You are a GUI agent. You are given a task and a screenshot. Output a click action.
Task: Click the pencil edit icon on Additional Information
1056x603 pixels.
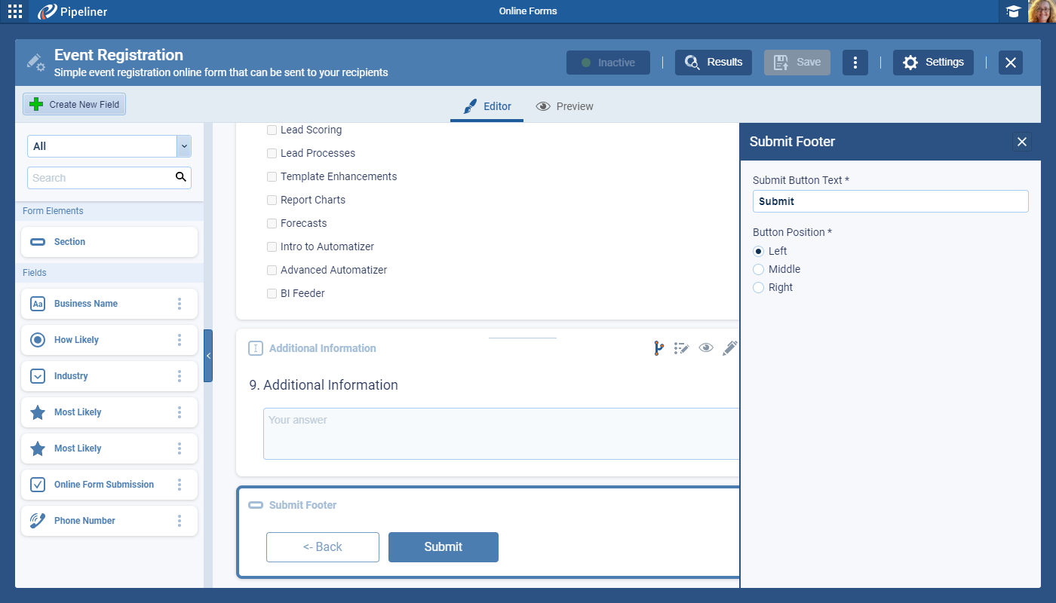[729, 348]
